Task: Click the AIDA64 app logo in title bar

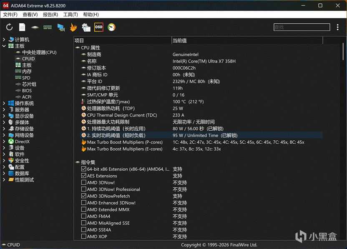Action: click(6, 5)
